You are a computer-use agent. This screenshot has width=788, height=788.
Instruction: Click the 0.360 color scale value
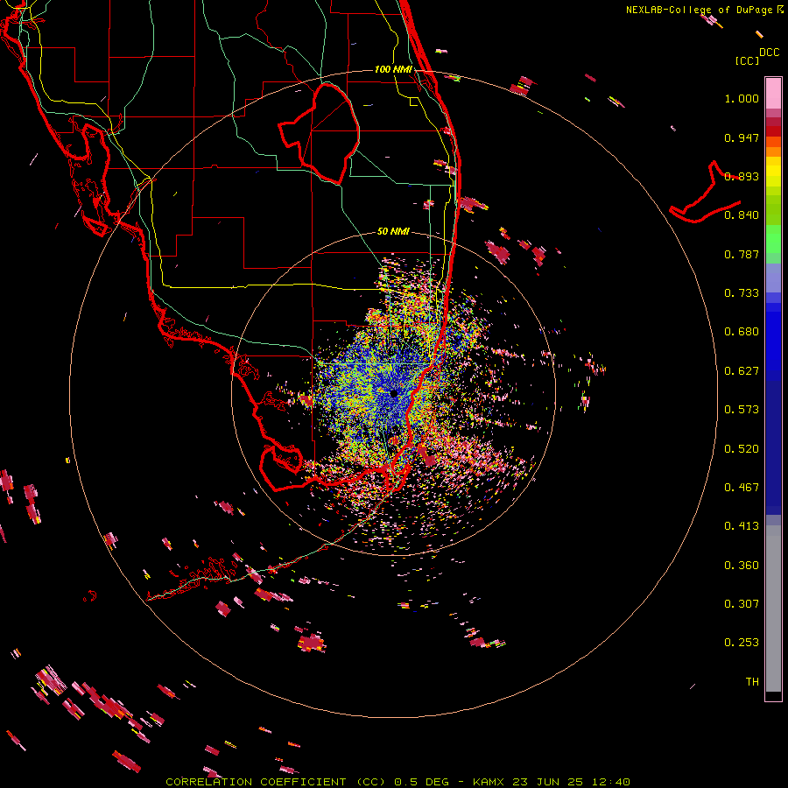coord(742,566)
